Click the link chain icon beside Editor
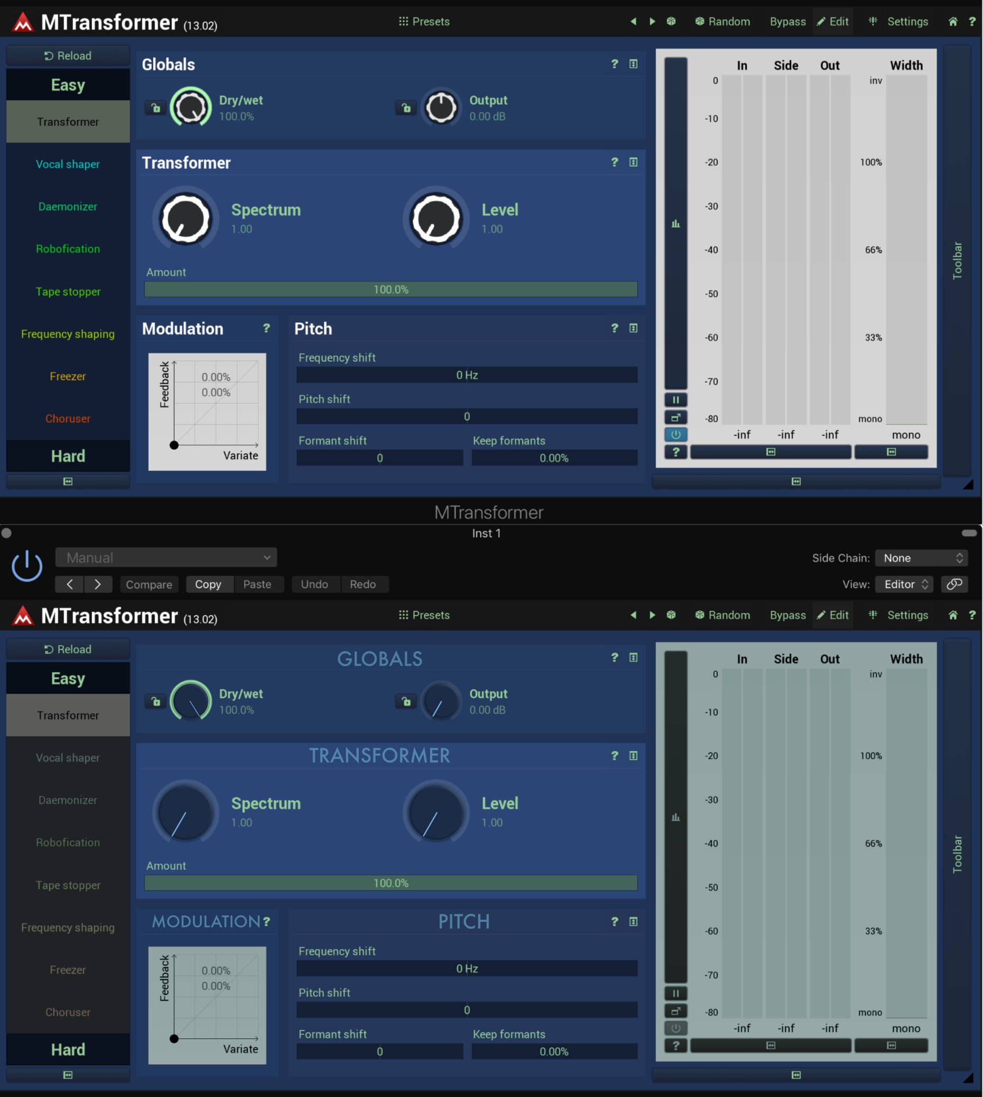The height and width of the screenshot is (1097, 983). [954, 584]
